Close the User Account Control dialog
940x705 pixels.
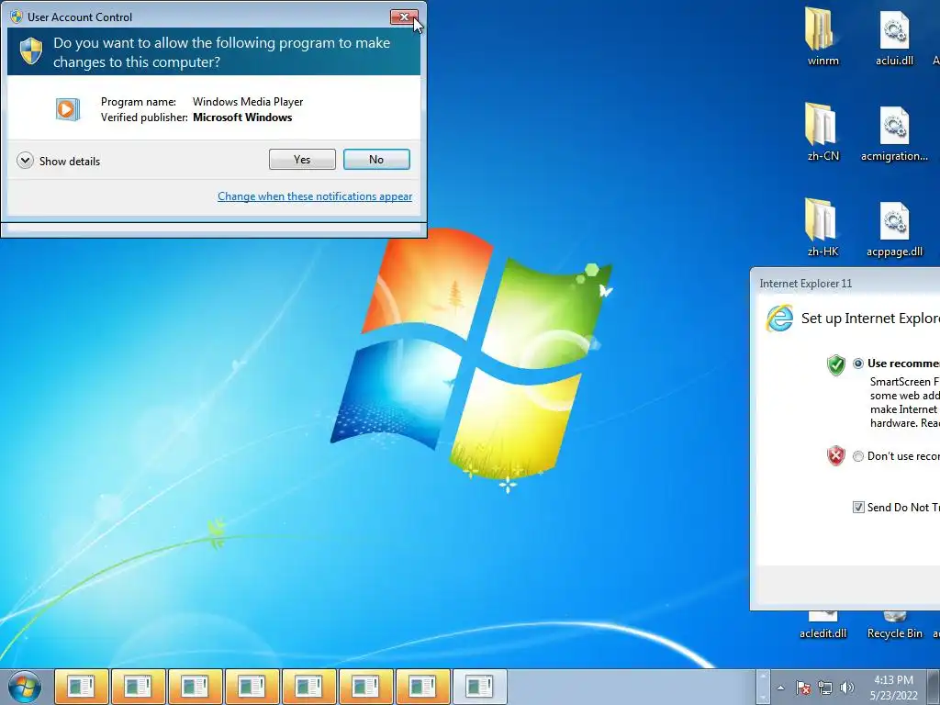[404, 17]
